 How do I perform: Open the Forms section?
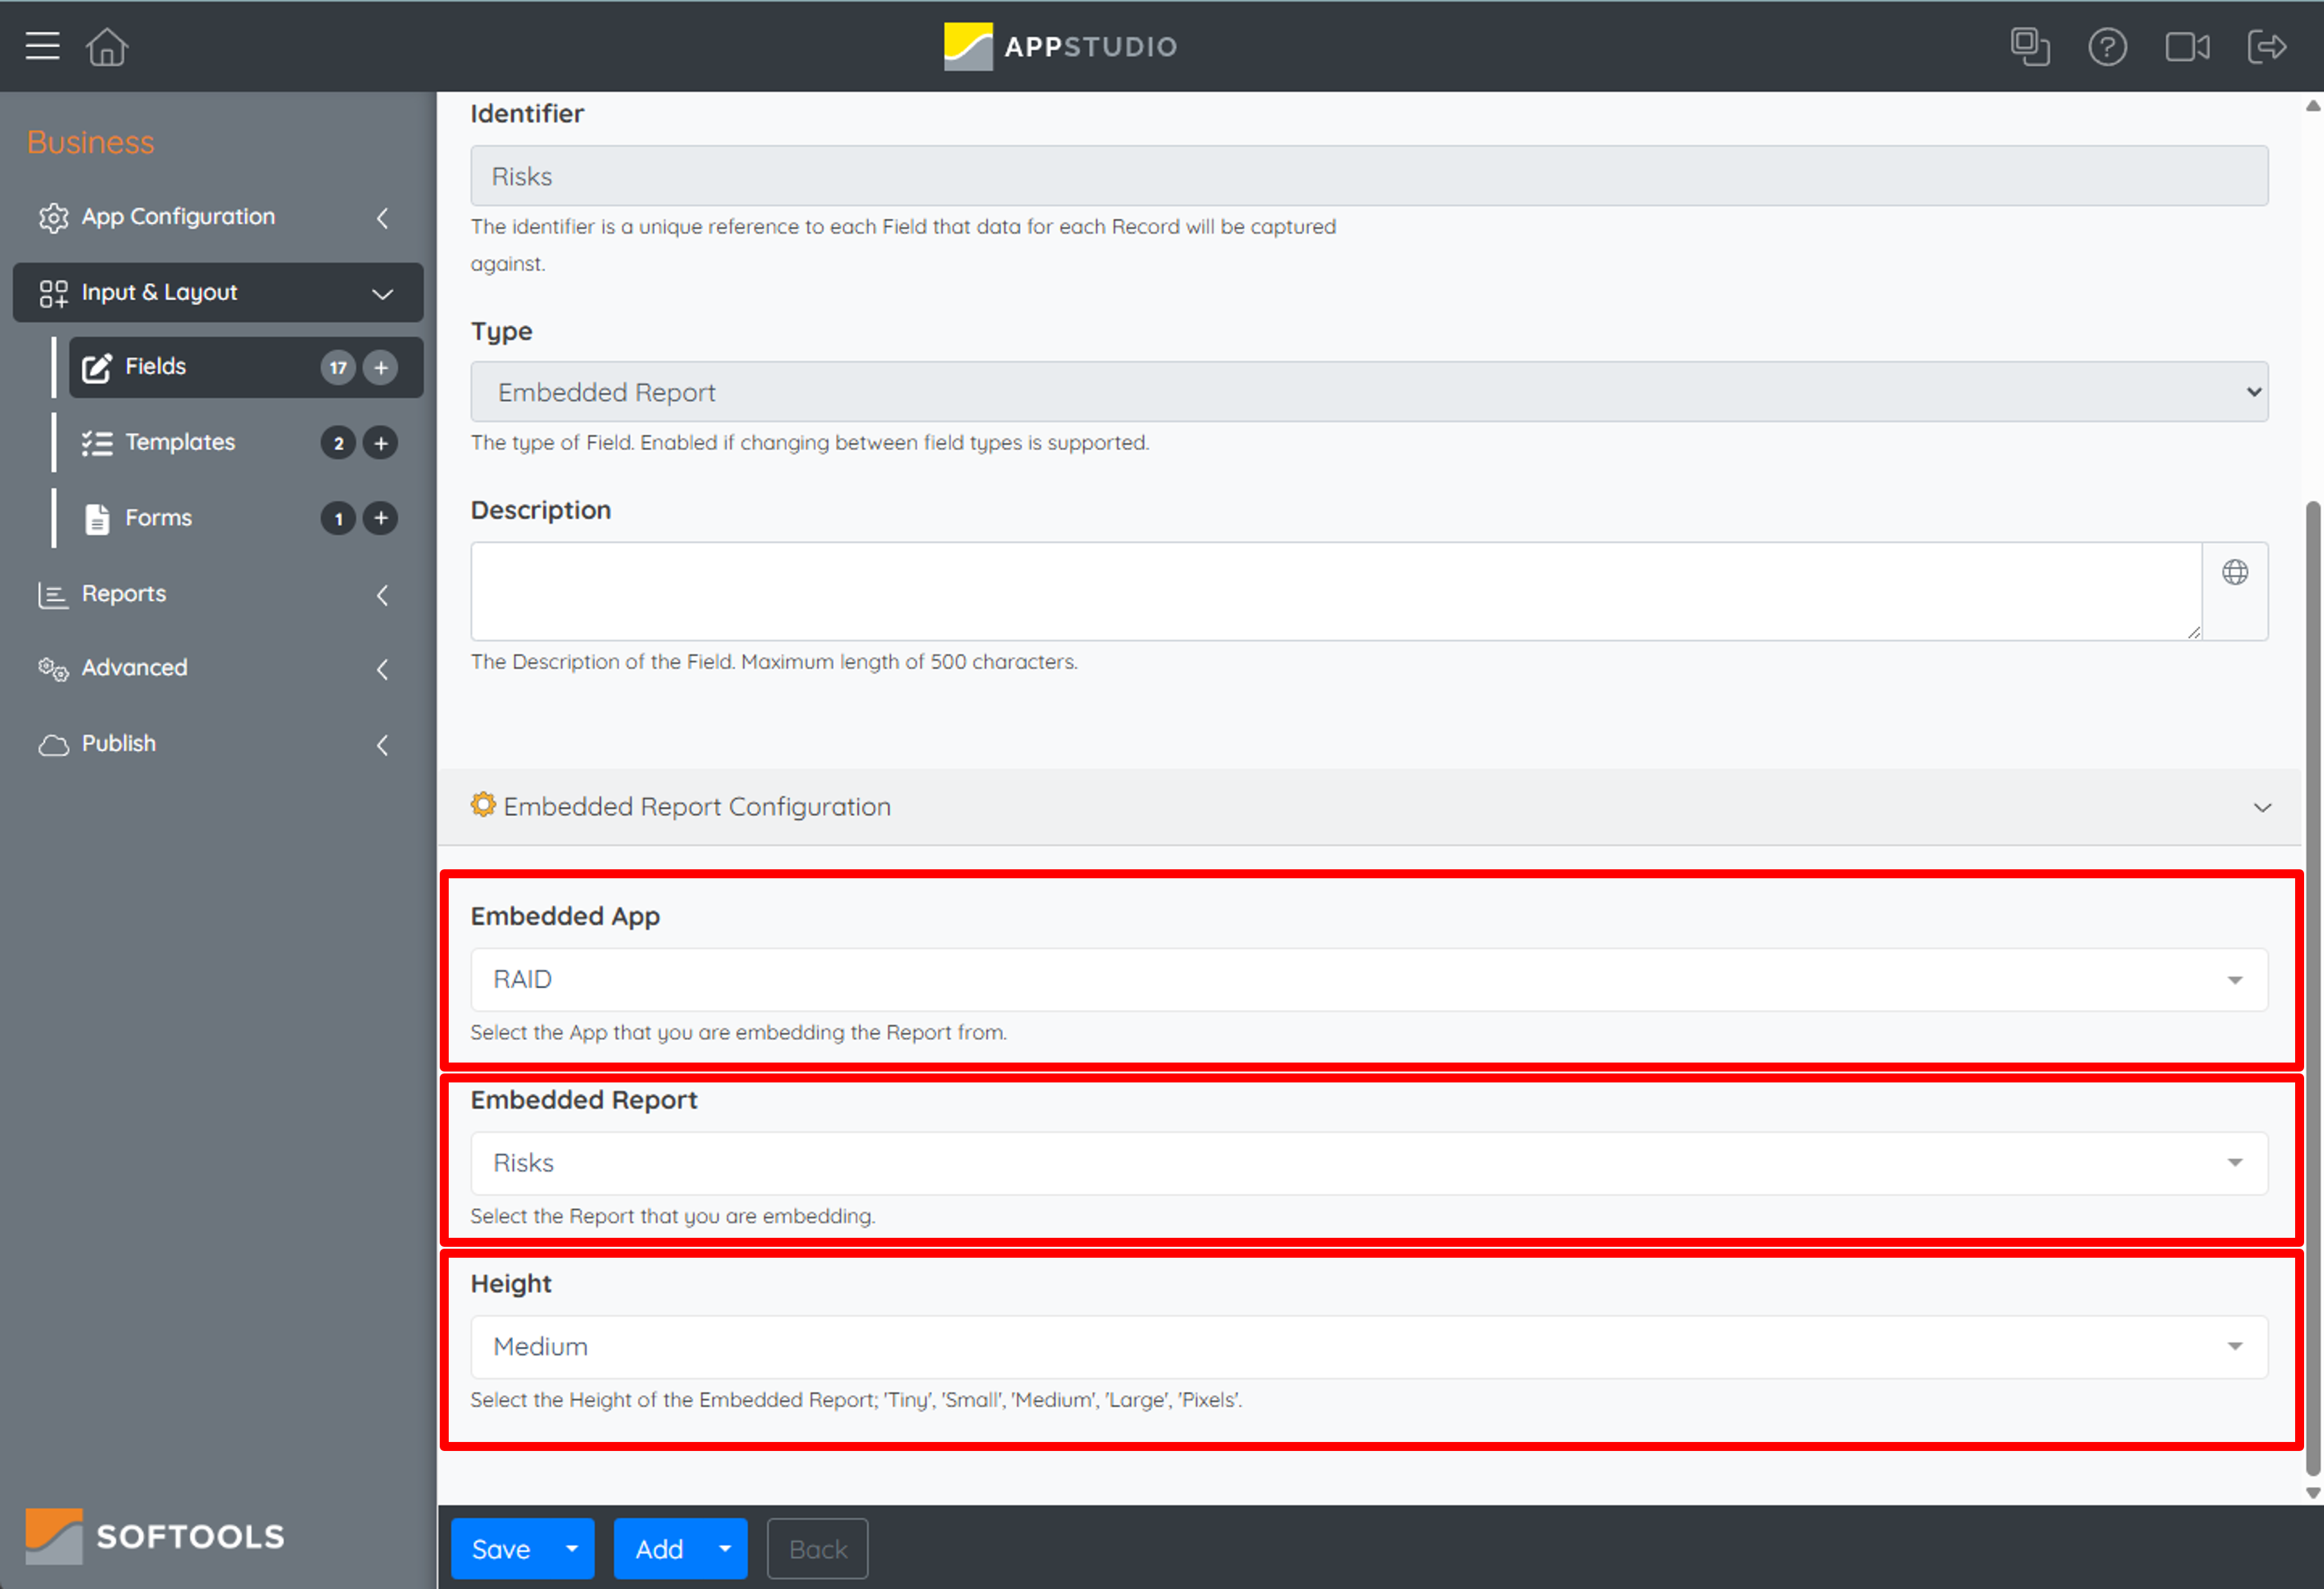[245, 518]
